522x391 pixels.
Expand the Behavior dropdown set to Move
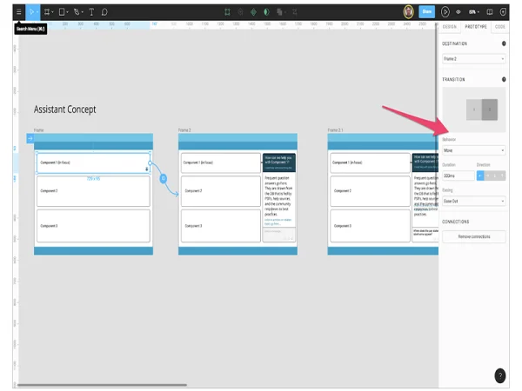(x=473, y=150)
